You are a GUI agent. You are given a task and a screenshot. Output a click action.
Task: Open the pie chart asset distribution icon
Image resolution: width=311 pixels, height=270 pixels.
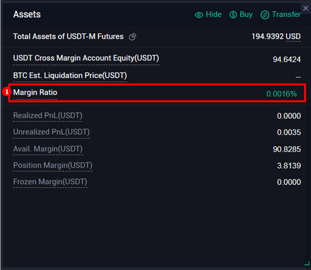(x=132, y=37)
